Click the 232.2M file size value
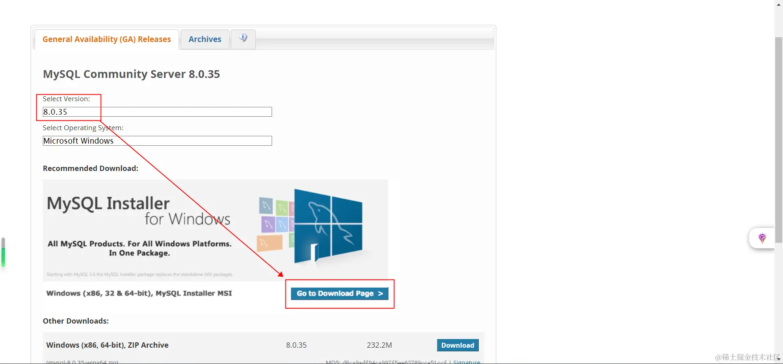This screenshot has width=783, height=364. click(379, 345)
